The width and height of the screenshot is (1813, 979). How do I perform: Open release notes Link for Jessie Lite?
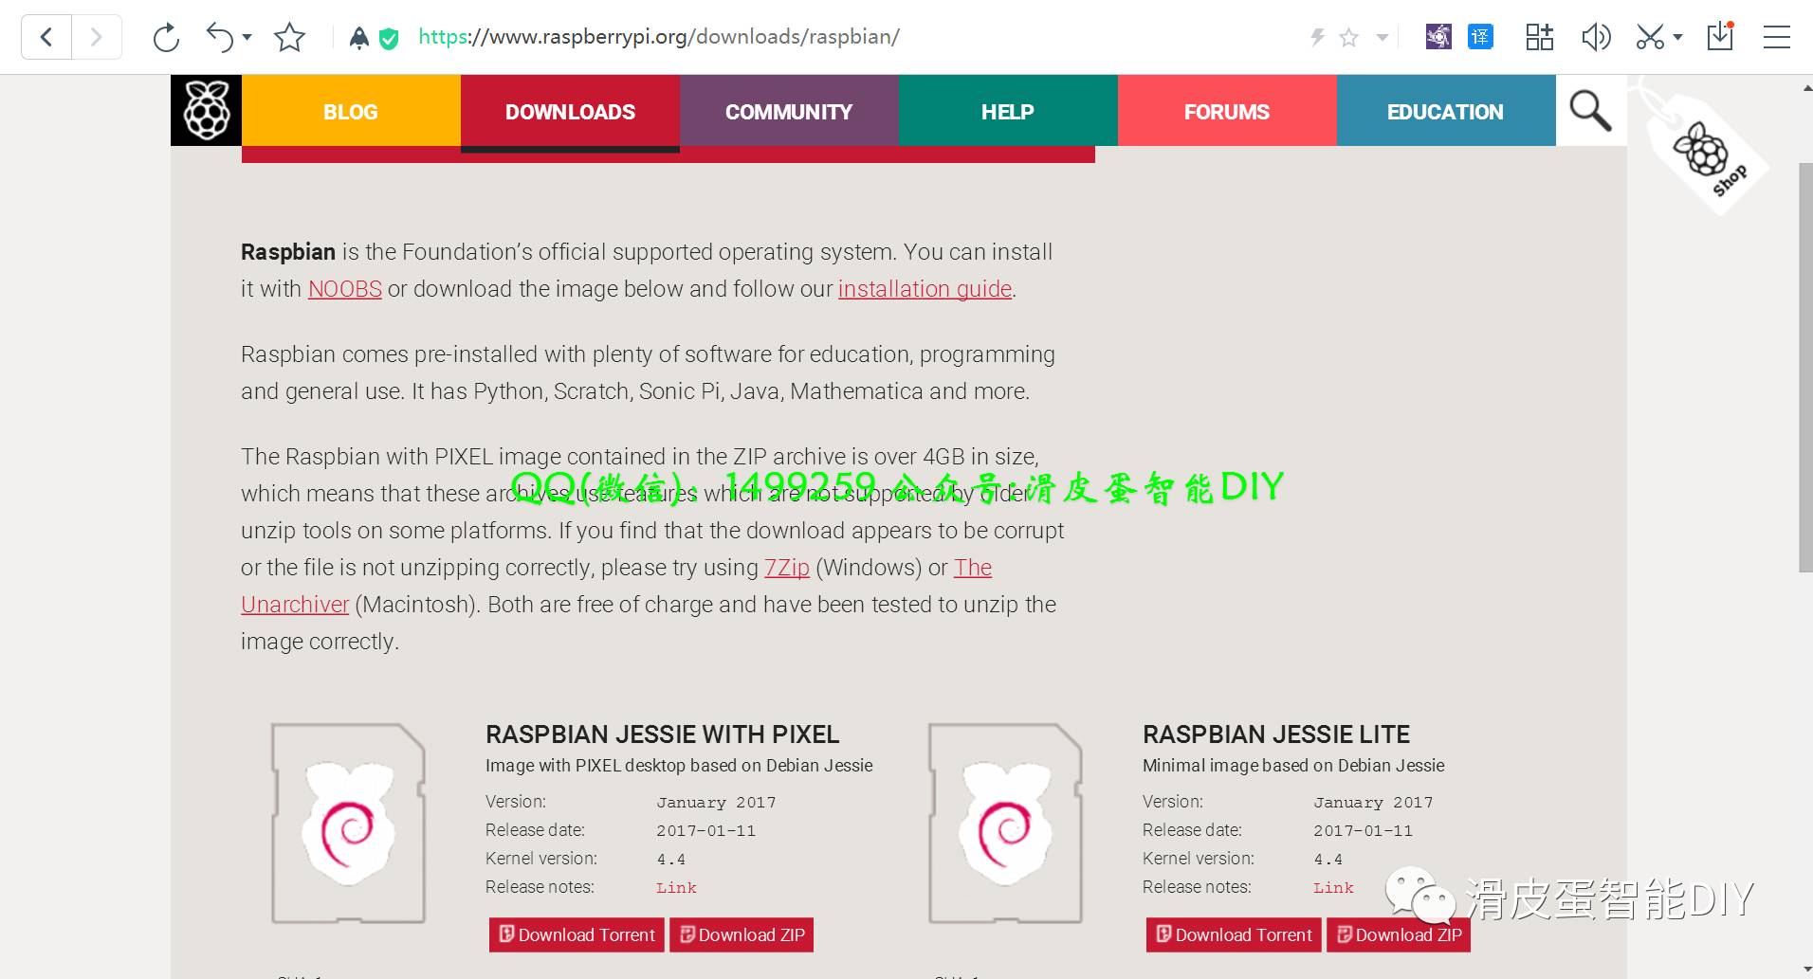tap(1333, 888)
